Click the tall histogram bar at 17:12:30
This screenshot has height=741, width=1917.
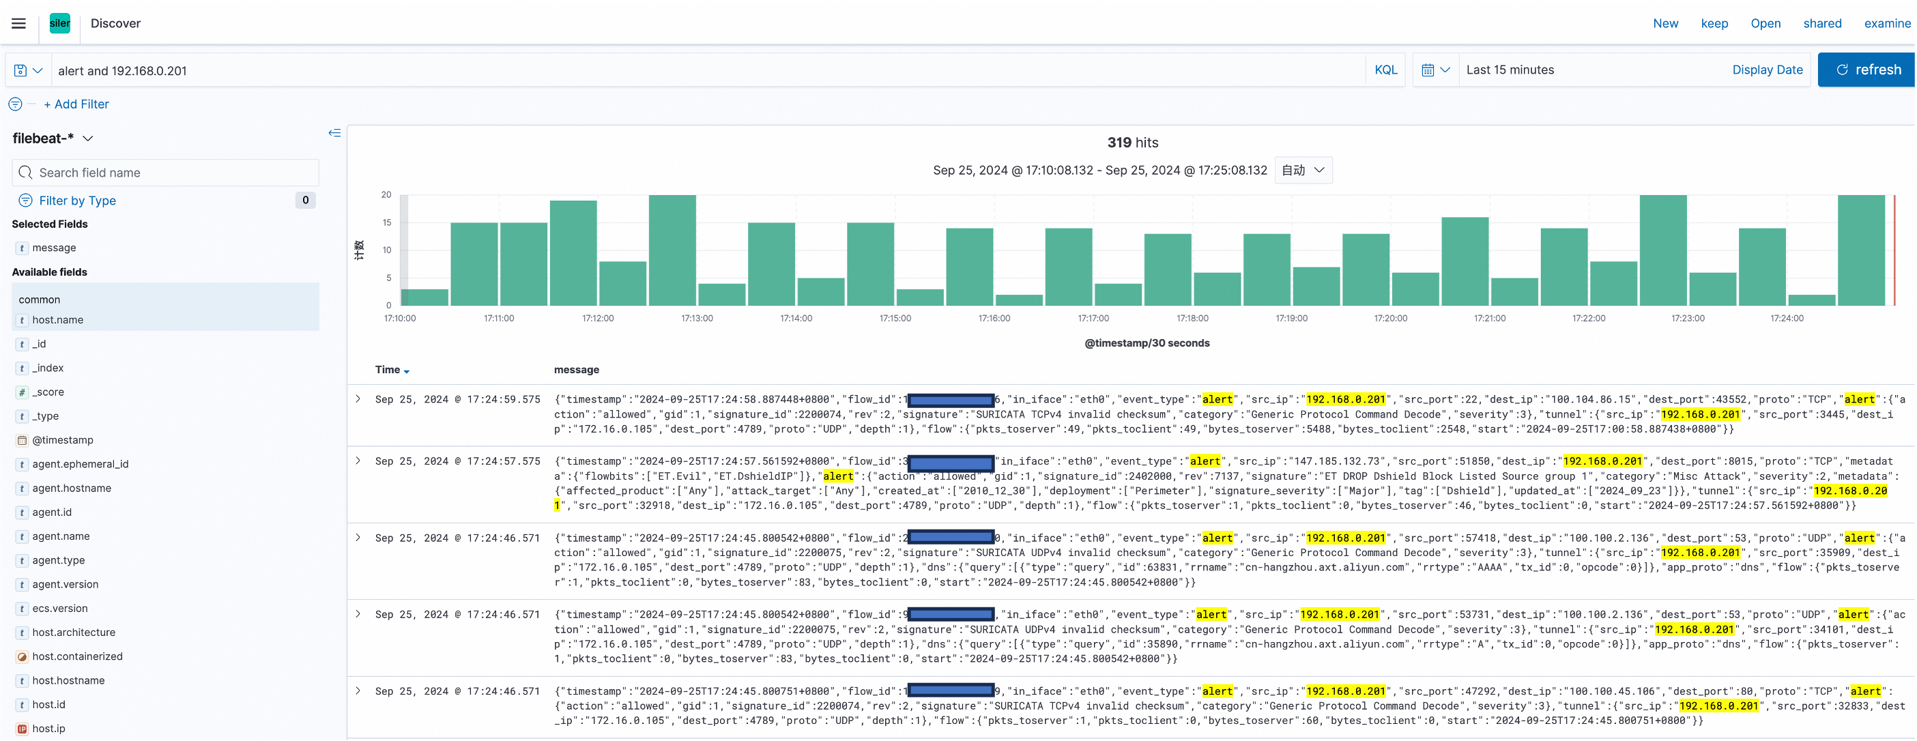click(672, 250)
